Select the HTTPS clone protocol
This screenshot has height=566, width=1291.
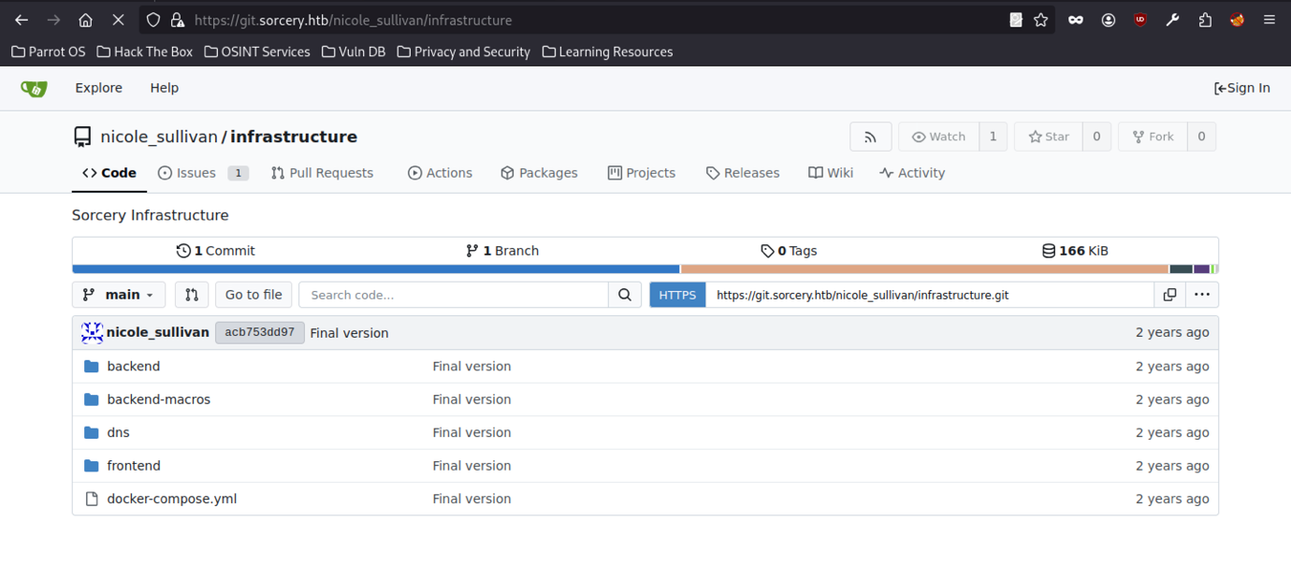[x=677, y=295]
